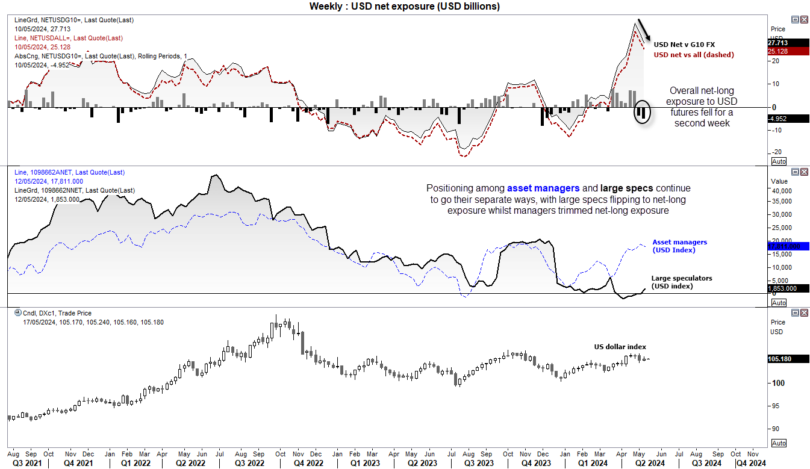
Task: Select the overall net-long exposure annotation text
Action: pyautogui.click(x=702, y=107)
